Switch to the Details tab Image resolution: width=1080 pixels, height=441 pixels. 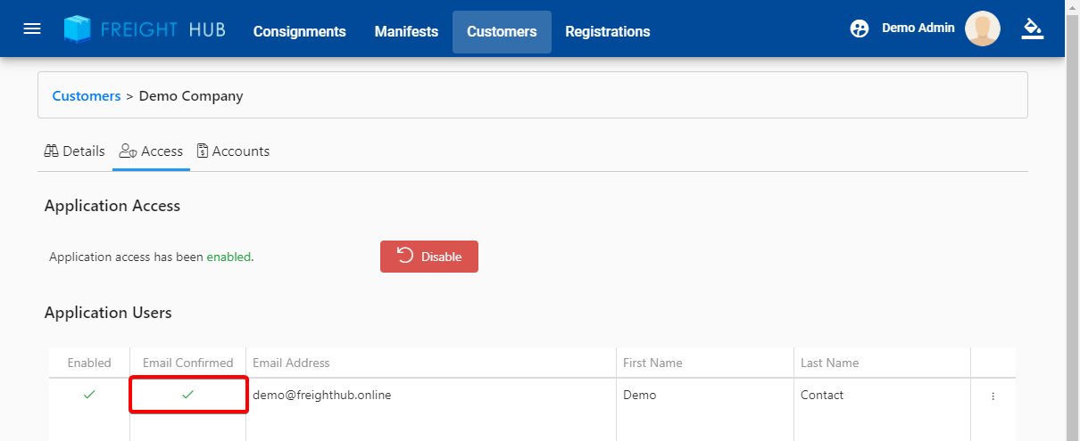[75, 151]
